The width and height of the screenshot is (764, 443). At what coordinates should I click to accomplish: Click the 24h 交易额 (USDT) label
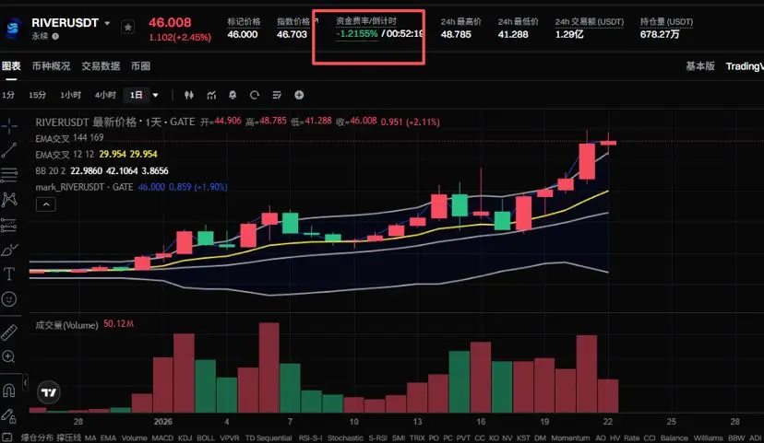(589, 21)
